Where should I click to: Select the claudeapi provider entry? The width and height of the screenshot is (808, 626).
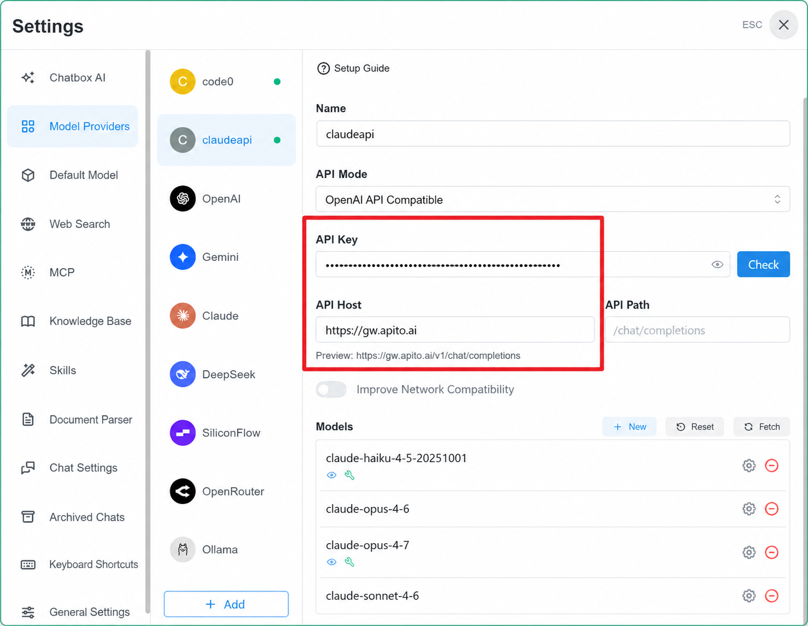(226, 140)
